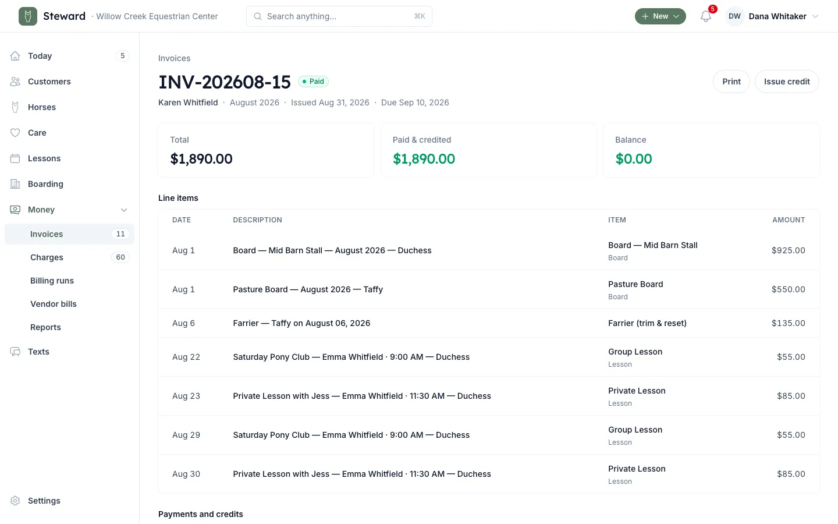
Task: Issue a credit for this invoice
Action: pyautogui.click(x=787, y=82)
